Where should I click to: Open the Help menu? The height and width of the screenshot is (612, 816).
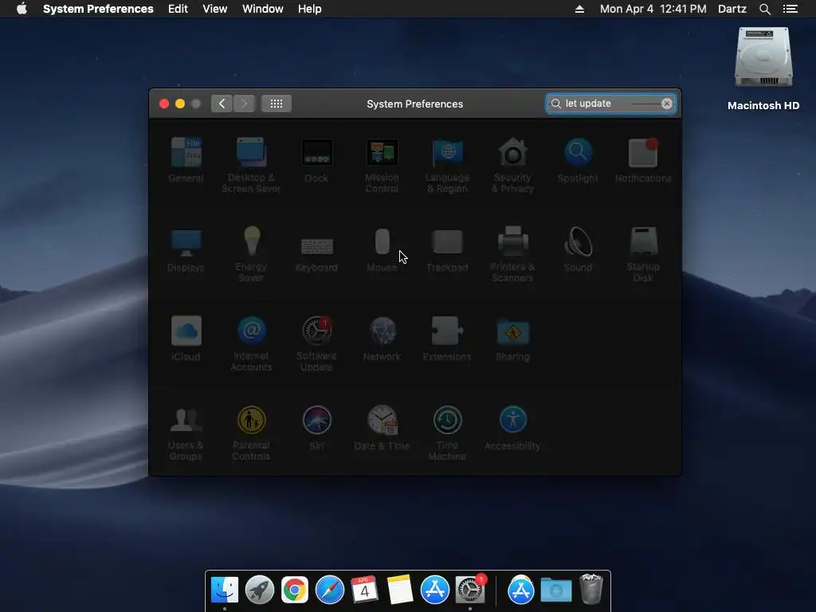click(310, 9)
